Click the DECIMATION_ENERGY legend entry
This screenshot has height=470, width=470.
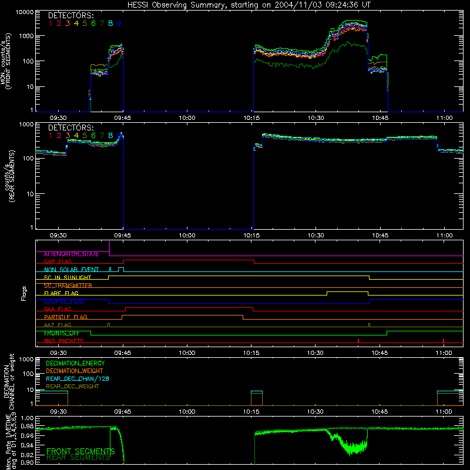point(75,363)
